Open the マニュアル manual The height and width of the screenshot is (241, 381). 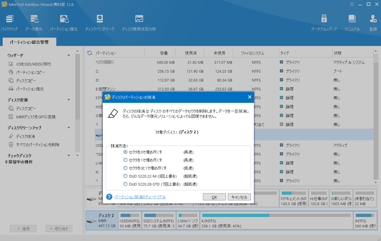[352, 23]
